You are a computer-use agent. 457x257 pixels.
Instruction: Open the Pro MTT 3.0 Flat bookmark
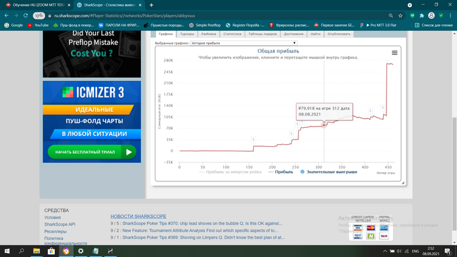pos(378,25)
